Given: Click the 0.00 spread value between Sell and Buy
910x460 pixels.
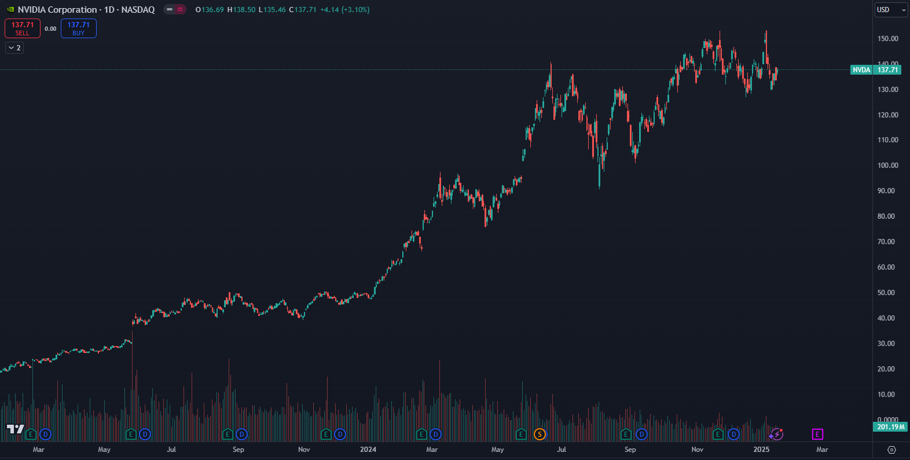Looking at the screenshot, I should coord(50,29).
